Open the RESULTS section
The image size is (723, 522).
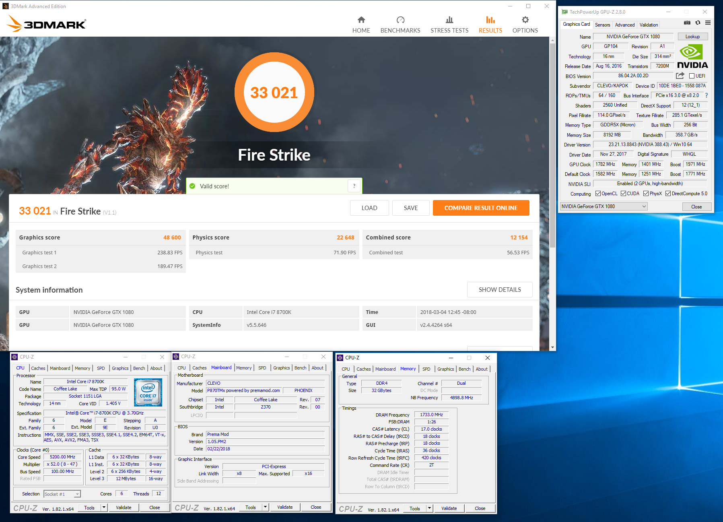point(490,25)
